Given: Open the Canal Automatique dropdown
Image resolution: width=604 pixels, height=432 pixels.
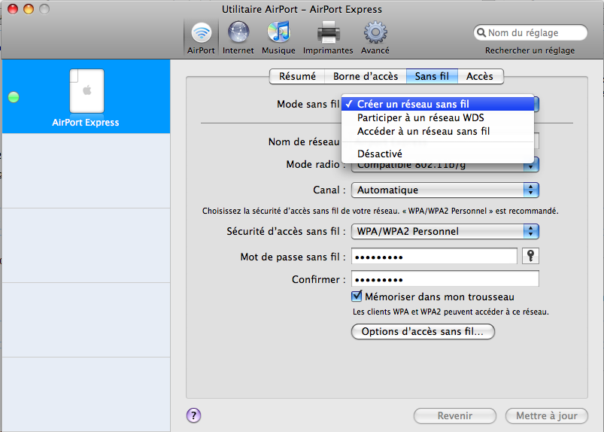Looking at the screenshot, I should point(445,190).
